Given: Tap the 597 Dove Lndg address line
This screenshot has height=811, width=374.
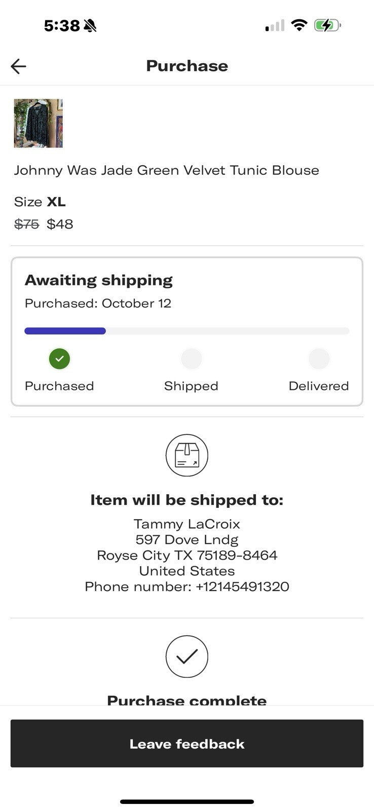Looking at the screenshot, I should click(187, 539).
